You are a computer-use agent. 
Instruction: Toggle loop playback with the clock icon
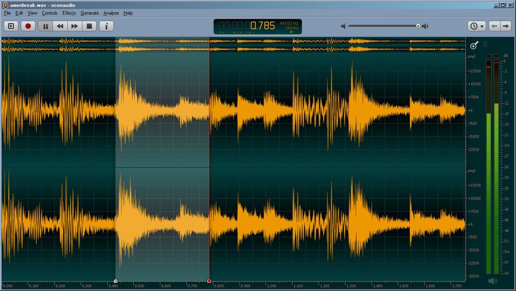click(473, 26)
